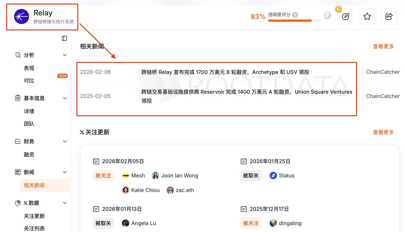The width and height of the screenshot is (405, 232).
Task: Open the 融资 sidebar item
Action: click(x=29, y=155)
